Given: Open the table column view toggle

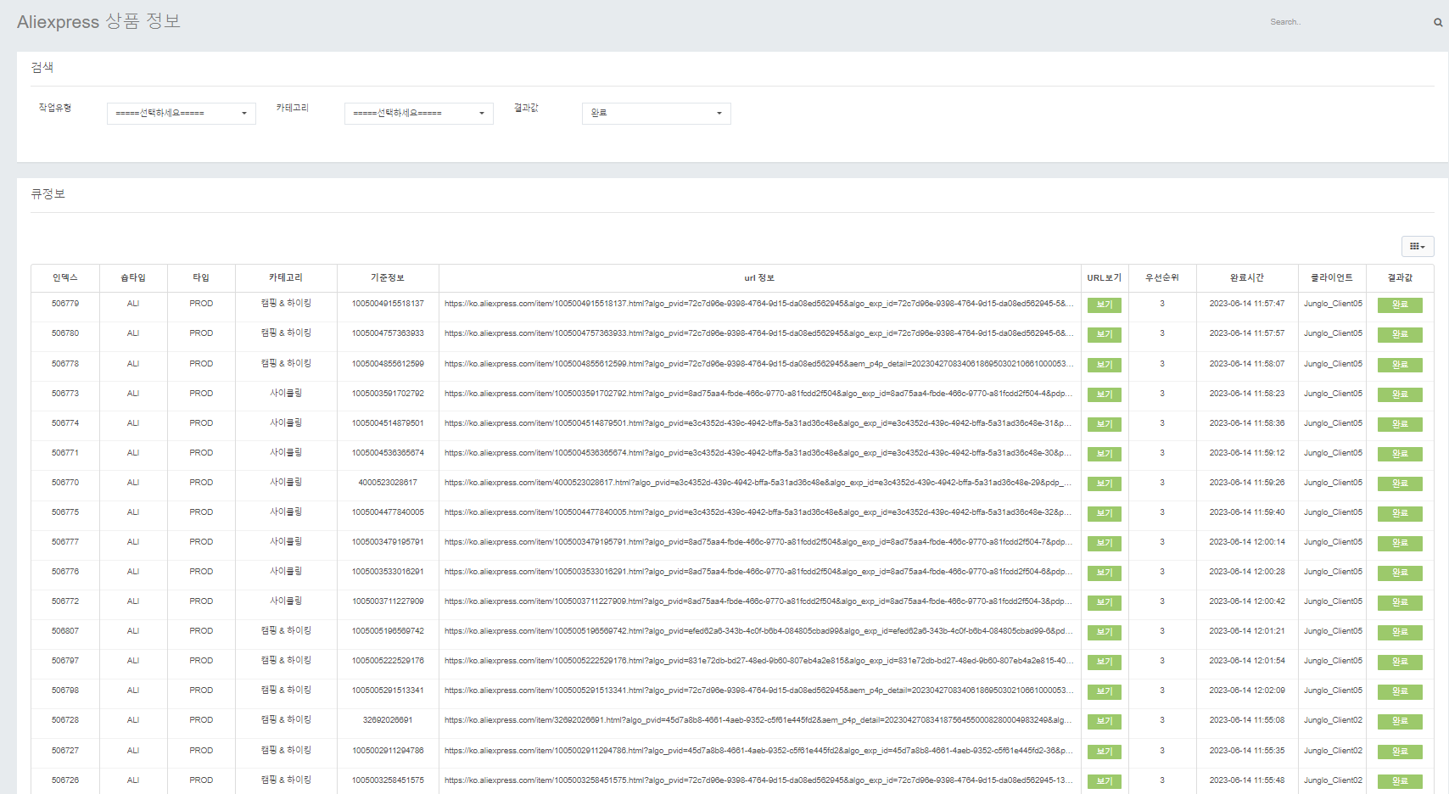Looking at the screenshot, I should [1417, 246].
